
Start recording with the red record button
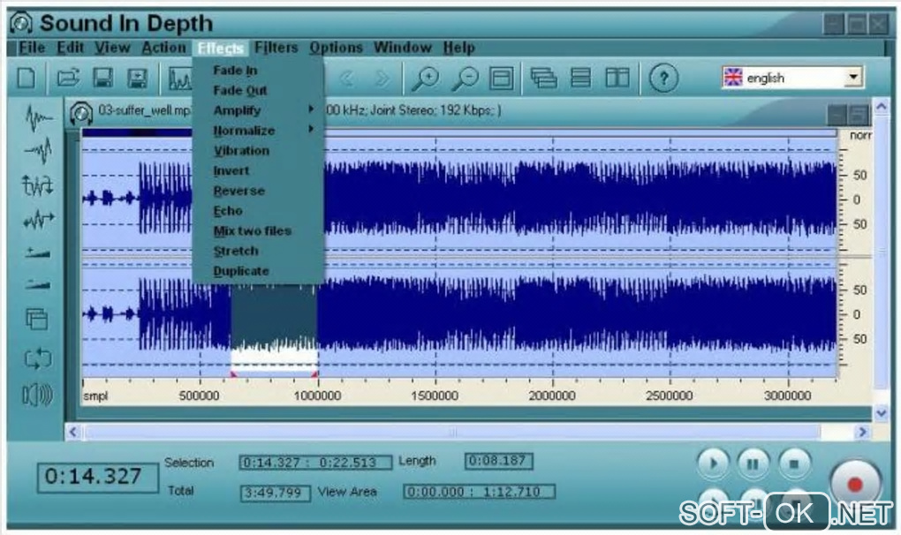[855, 484]
